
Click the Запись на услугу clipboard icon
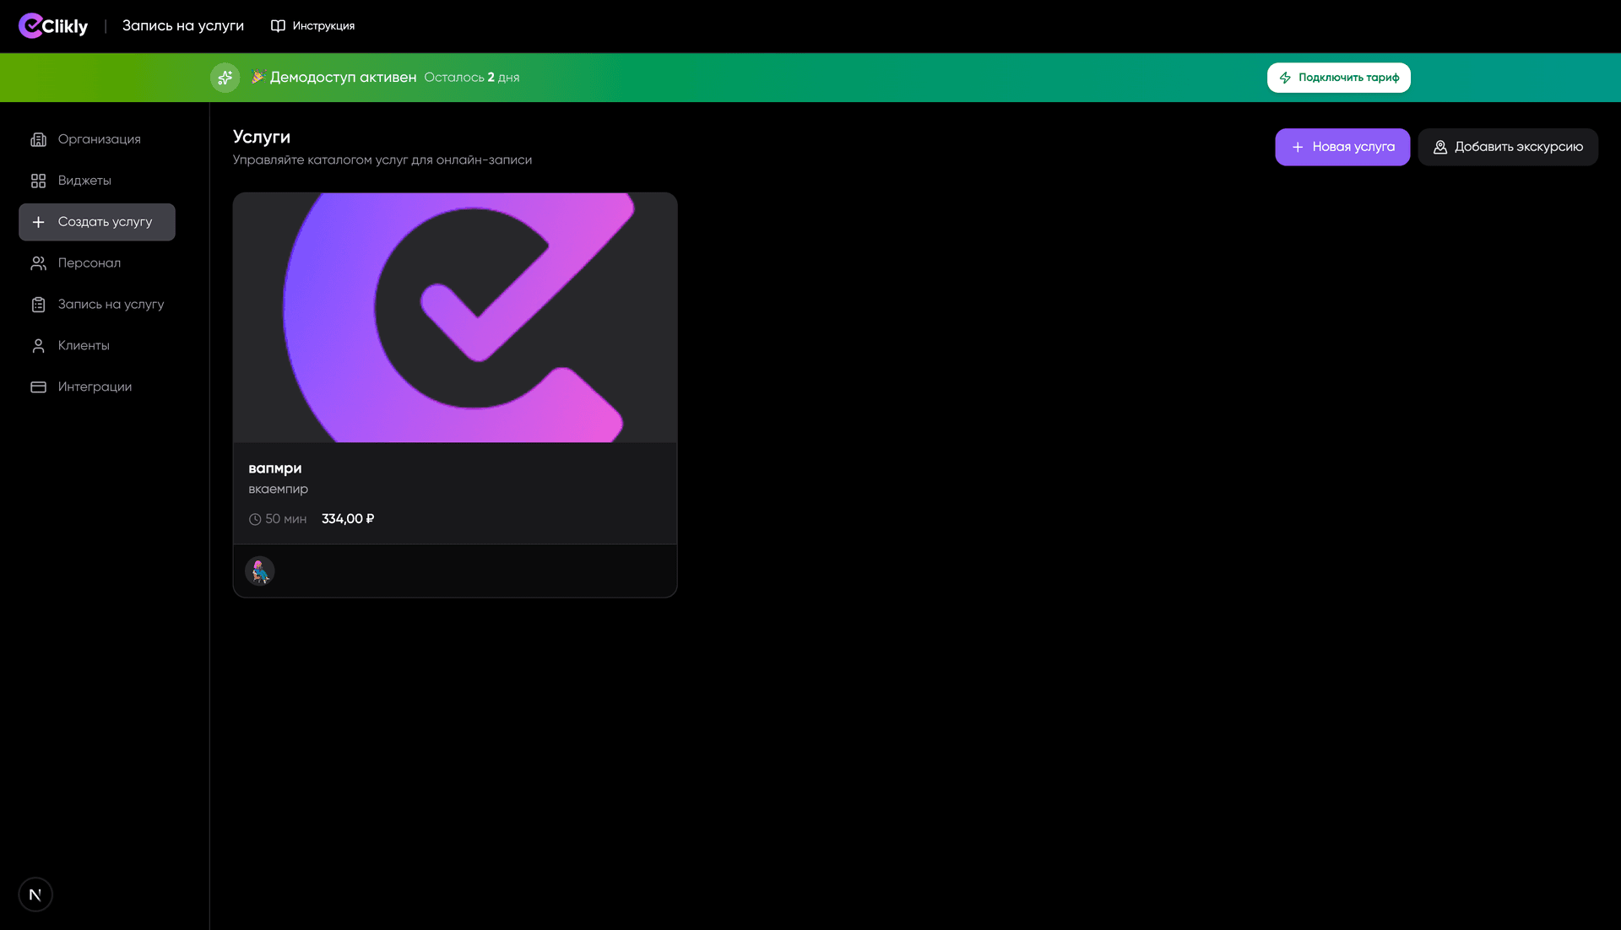pos(38,305)
